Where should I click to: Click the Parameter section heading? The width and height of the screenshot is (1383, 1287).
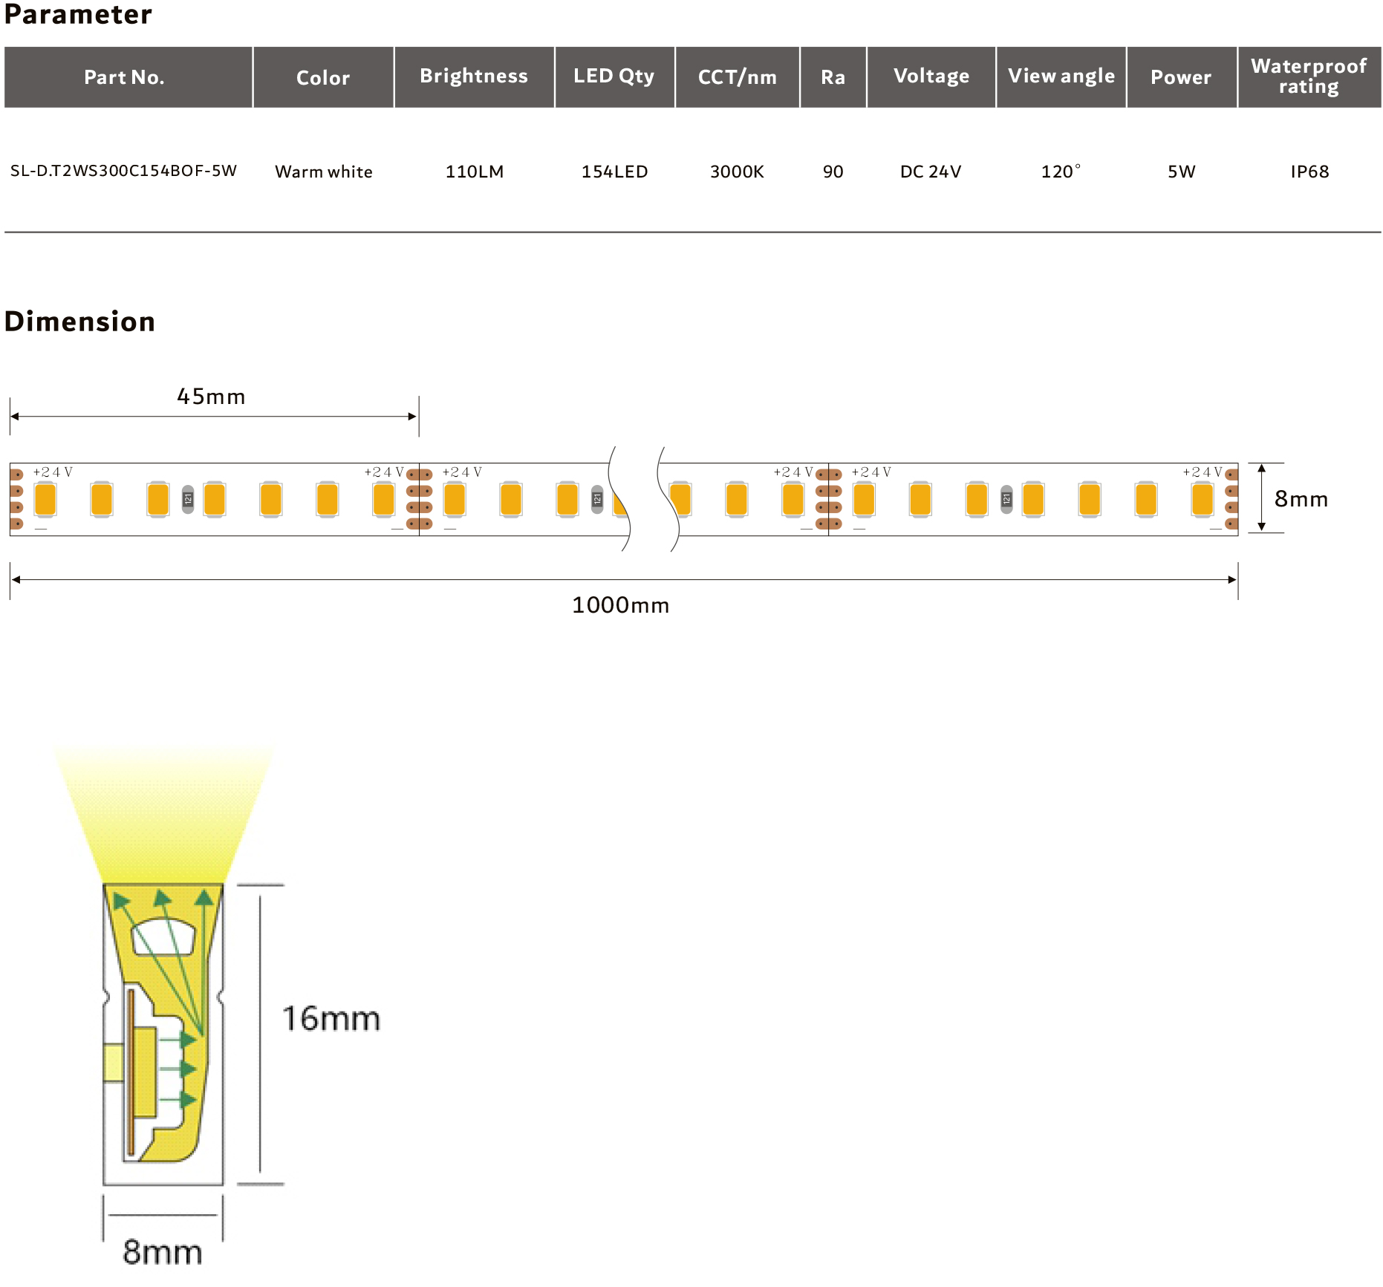coord(78,15)
